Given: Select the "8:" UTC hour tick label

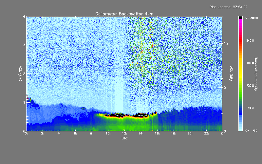Looking at the screenshot, I should [x=92, y=133].
